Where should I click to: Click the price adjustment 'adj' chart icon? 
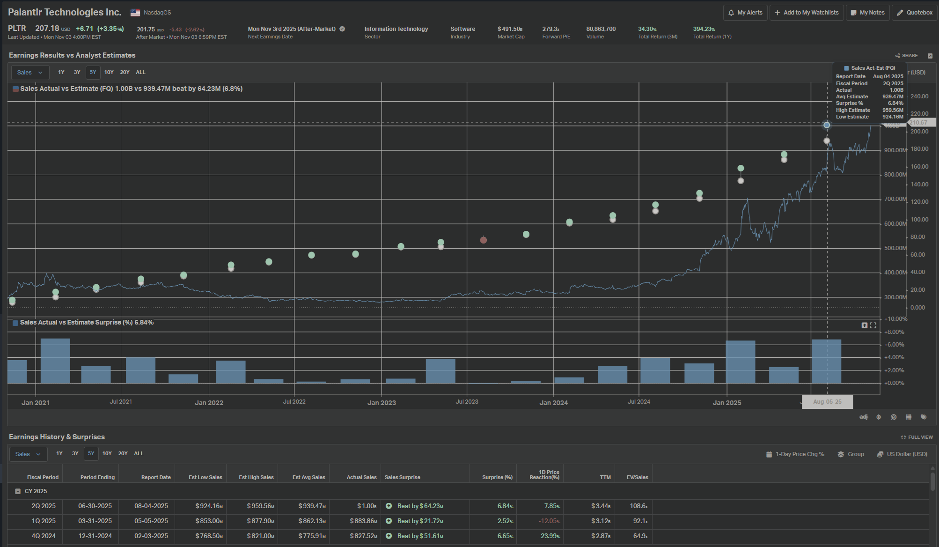click(864, 417)
